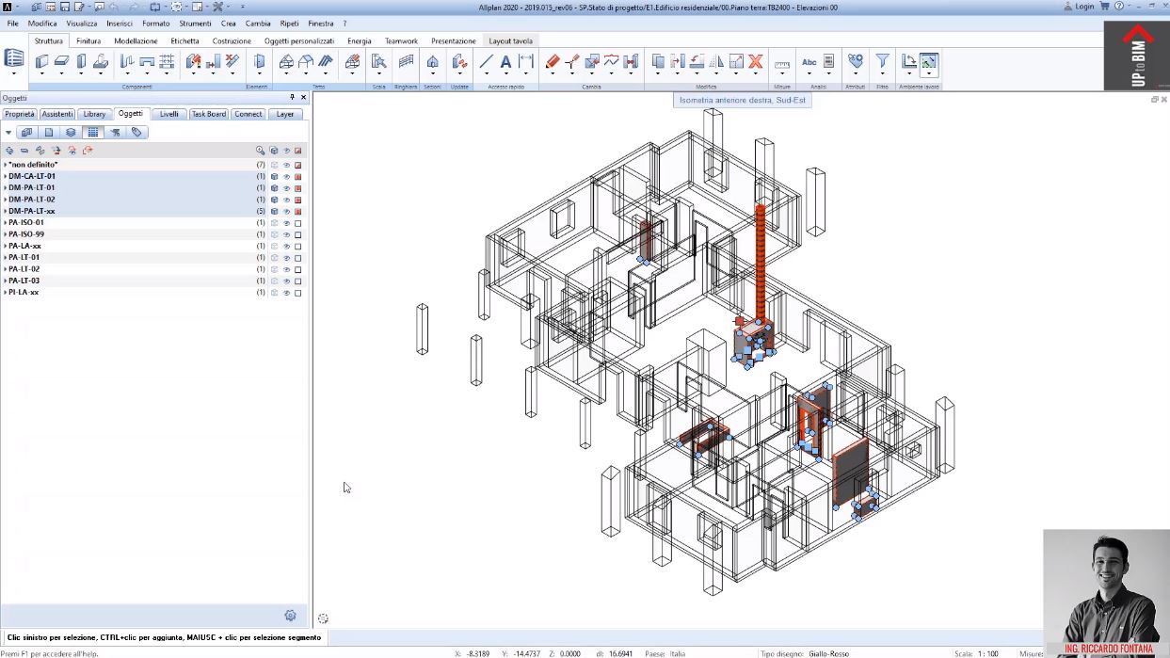Image resolution: width=1170 pixels, height=658 pixels.
Task: Click the Stair tool in Scala group
Action: (378, 62)
